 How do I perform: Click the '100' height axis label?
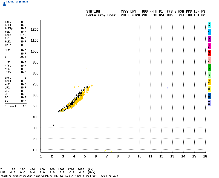click(x=36, y=150)
